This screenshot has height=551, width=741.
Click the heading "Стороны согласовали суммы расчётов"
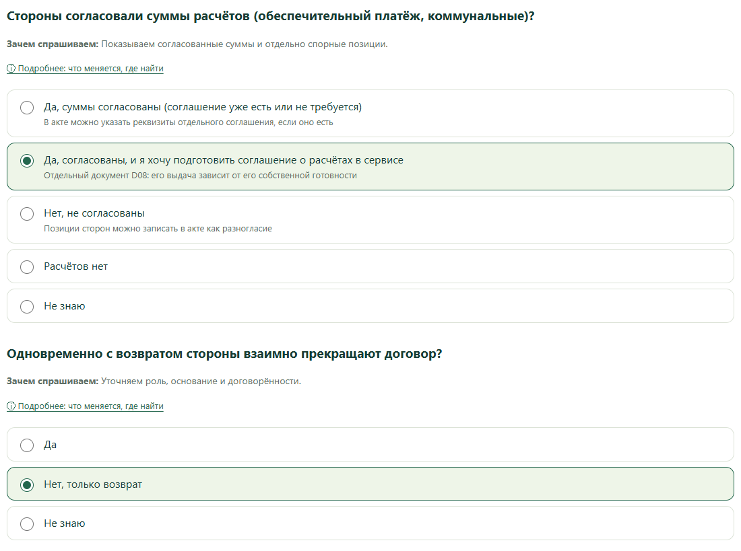point(270,16)
